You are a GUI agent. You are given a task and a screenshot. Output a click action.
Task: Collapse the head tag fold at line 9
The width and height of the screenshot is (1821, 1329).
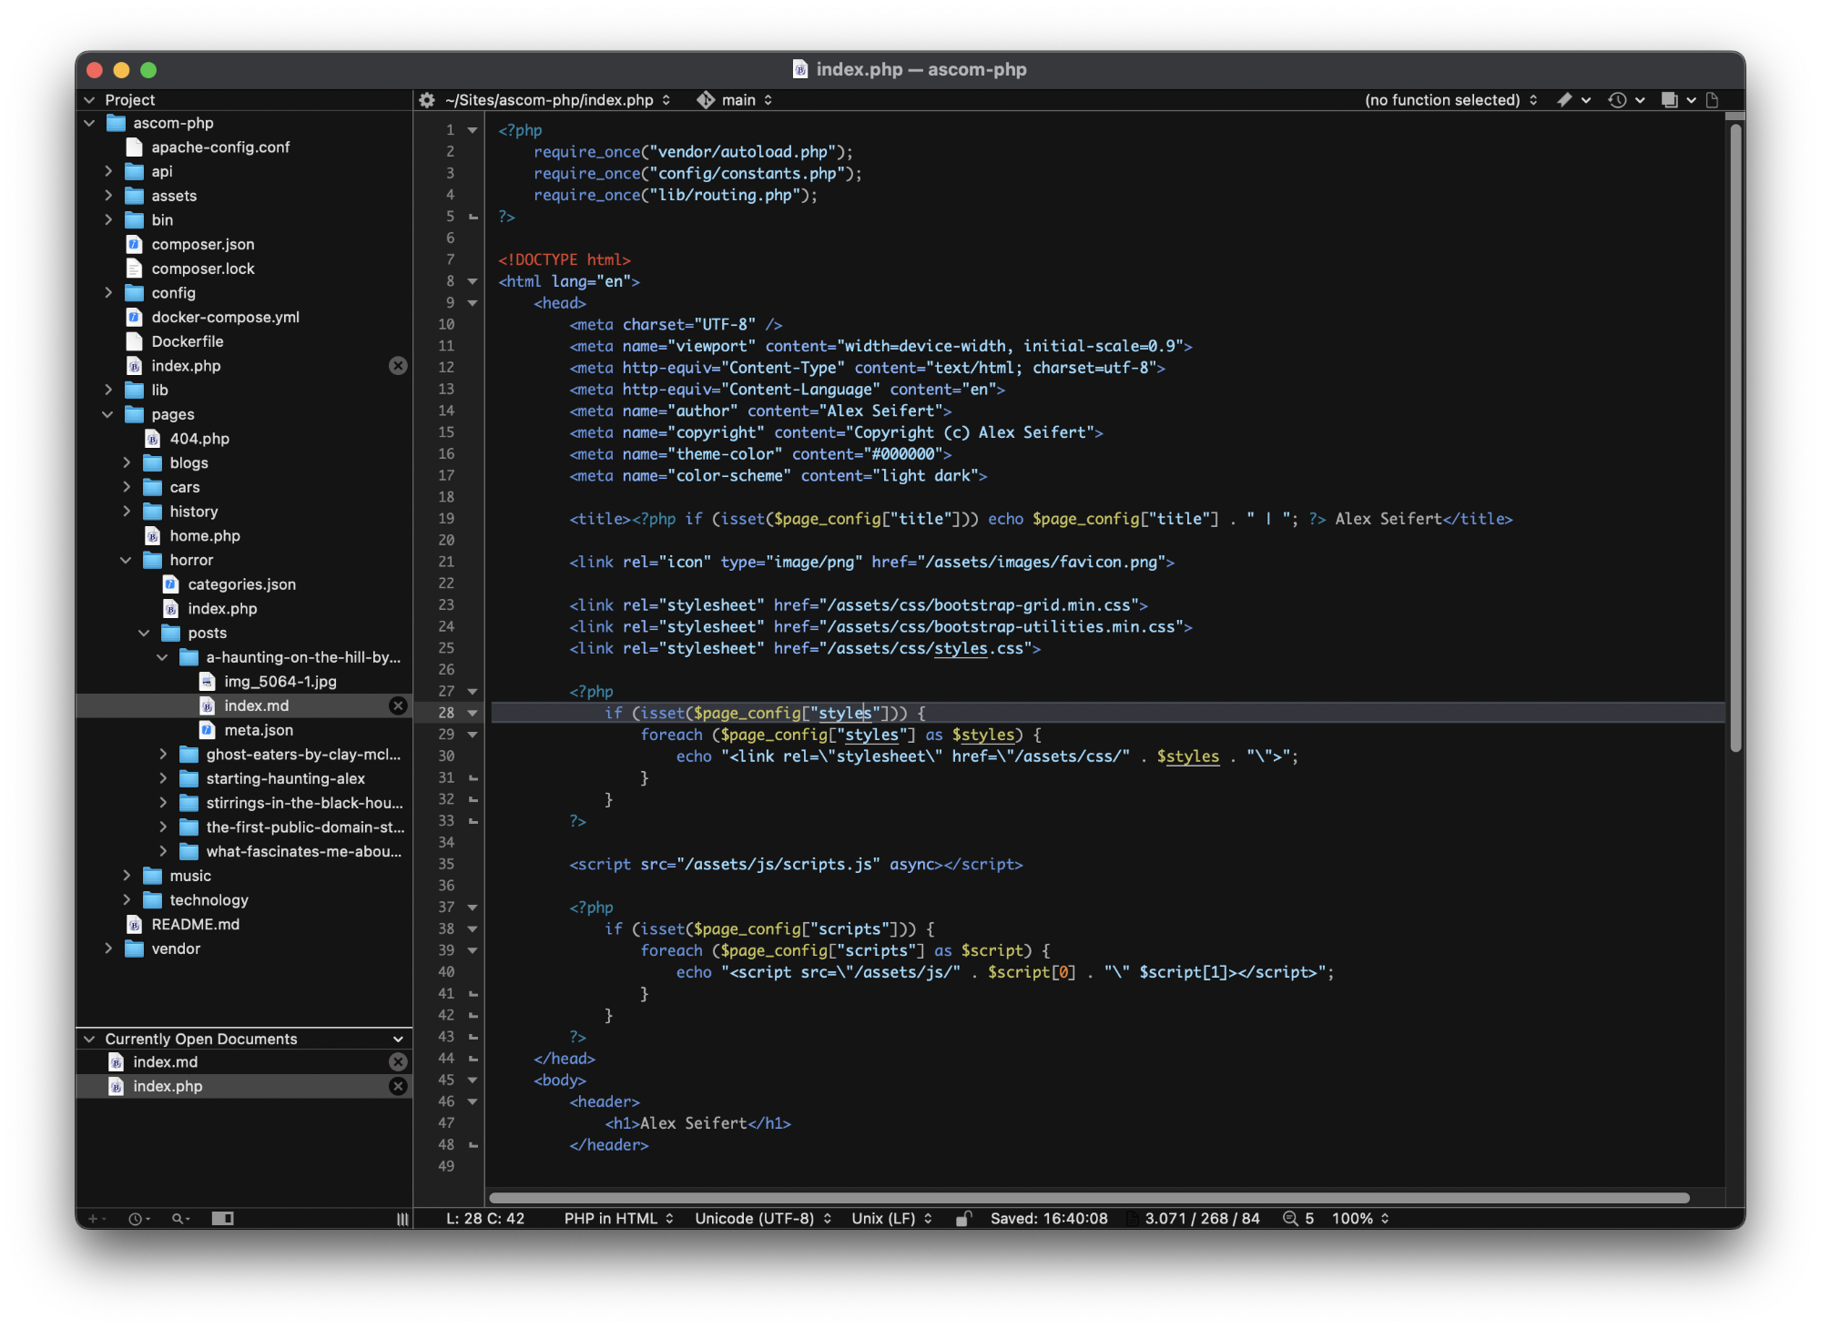point(473,303)
